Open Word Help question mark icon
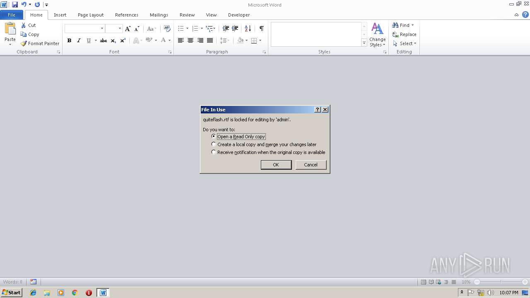The width and height of the screenshot is (530, 298). (525, 14)
